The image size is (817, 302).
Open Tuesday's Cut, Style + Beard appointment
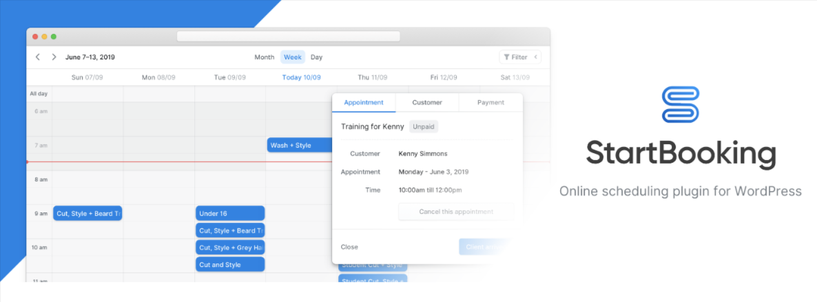230,230
